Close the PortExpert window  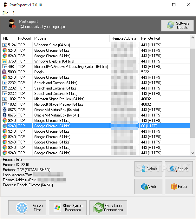188,5
